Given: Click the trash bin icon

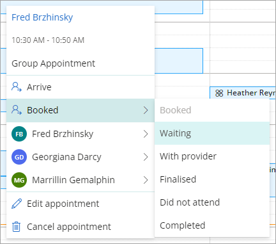Looking at the screenshot, I should 17,227.
